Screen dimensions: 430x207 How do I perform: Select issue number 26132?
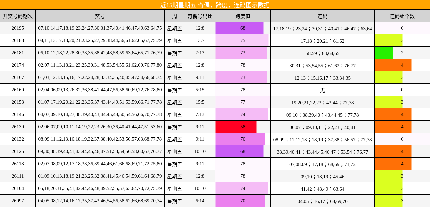pyautogui.click(x=18, y=139)
